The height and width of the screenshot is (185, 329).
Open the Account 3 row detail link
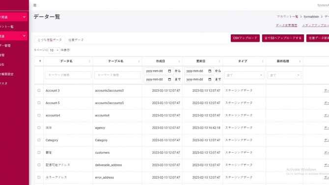click(327, 91)
